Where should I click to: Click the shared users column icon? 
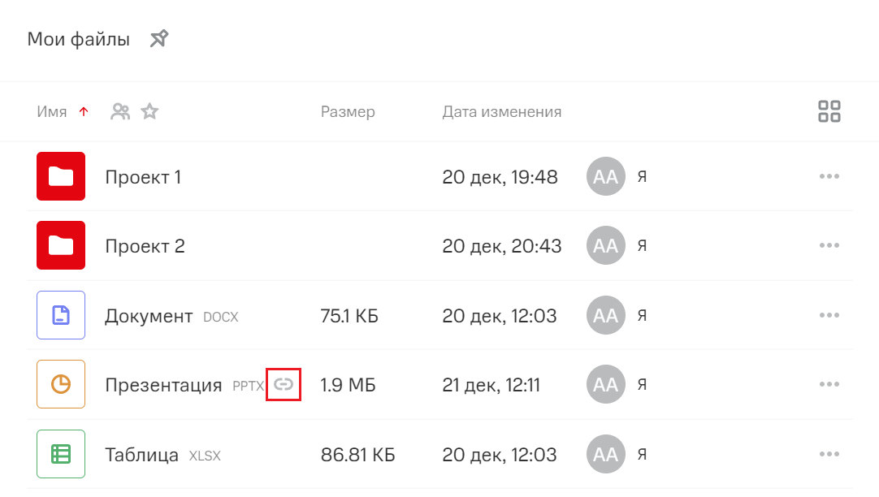coord(120,112)
